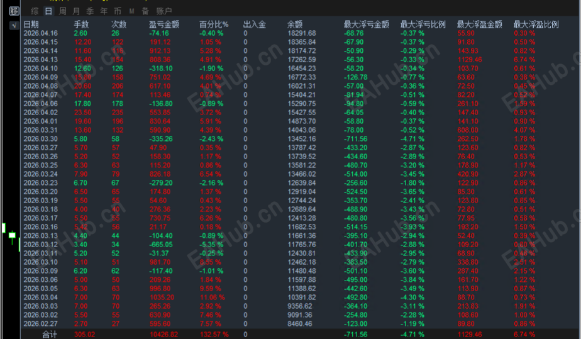Select the 2026.04.10 date row

tap(41, 69)
